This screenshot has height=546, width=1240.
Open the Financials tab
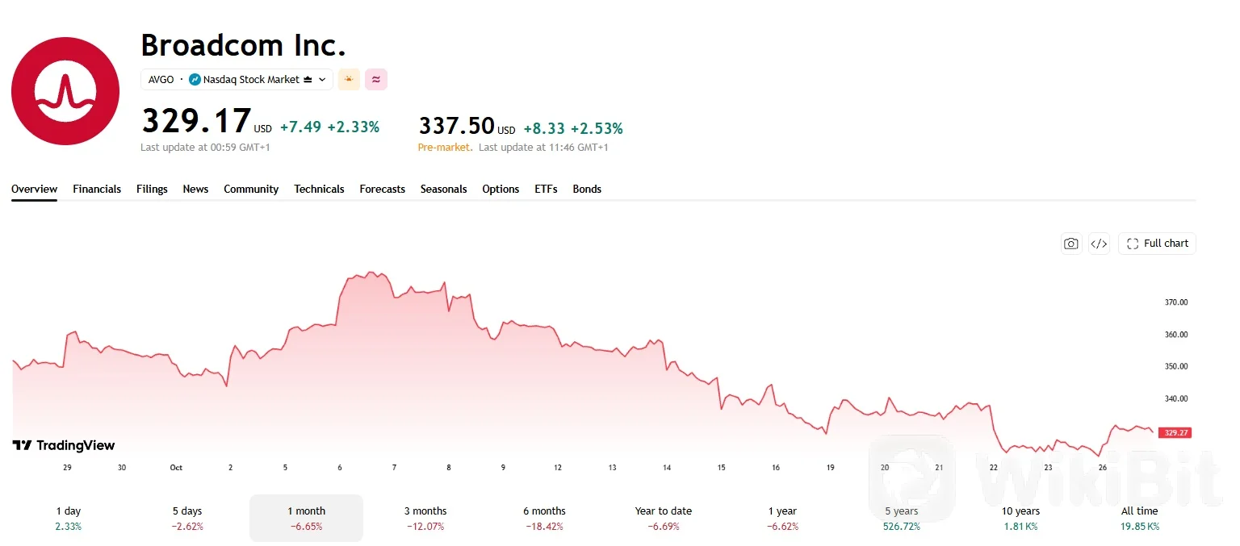[97, 189]
